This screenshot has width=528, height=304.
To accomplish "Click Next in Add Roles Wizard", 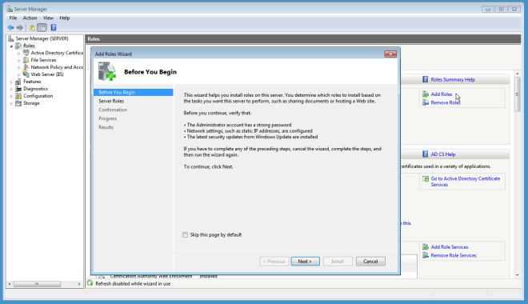I will pos(305,262).
